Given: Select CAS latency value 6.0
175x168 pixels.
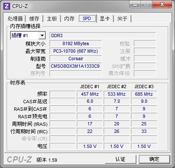Looking at the screenshot, I should click(x=90, y=101).
